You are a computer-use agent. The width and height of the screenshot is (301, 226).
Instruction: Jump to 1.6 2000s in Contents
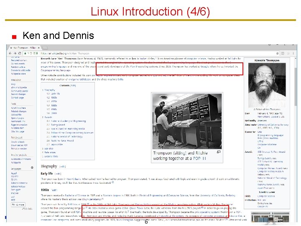(x=52, y=113)
